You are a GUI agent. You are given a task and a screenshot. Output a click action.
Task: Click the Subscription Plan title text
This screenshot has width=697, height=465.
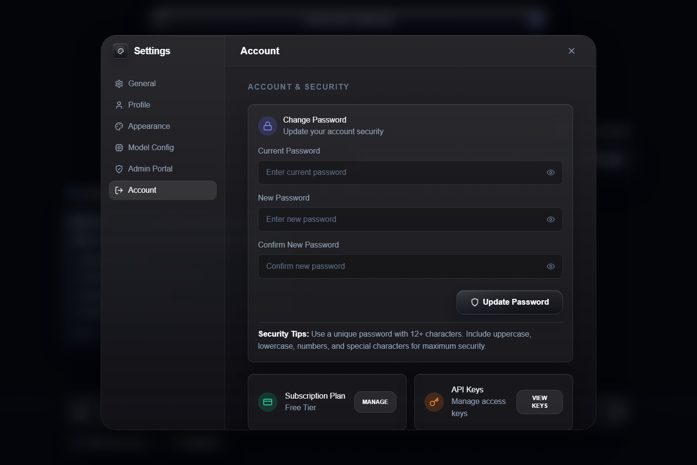[x=315, y=396]
